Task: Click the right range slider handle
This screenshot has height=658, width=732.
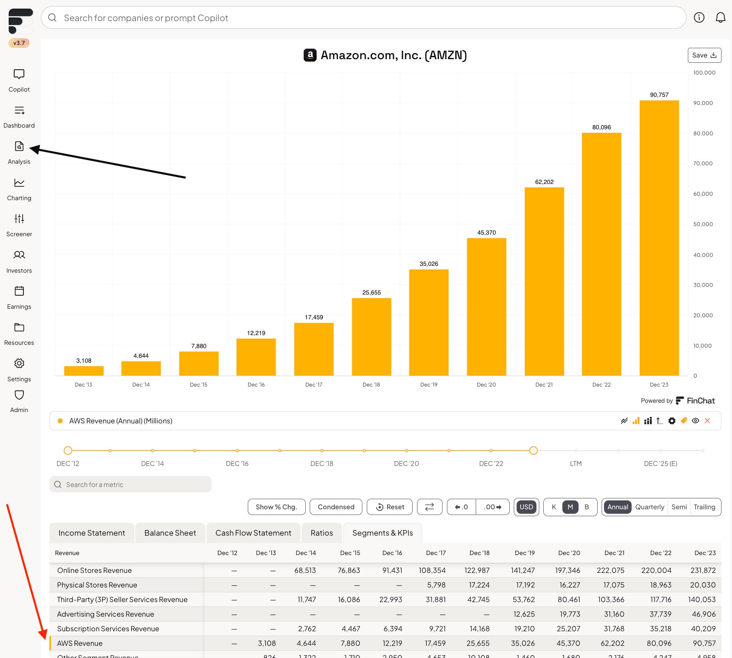Action: pyautogui.click(x=534, y=451)
